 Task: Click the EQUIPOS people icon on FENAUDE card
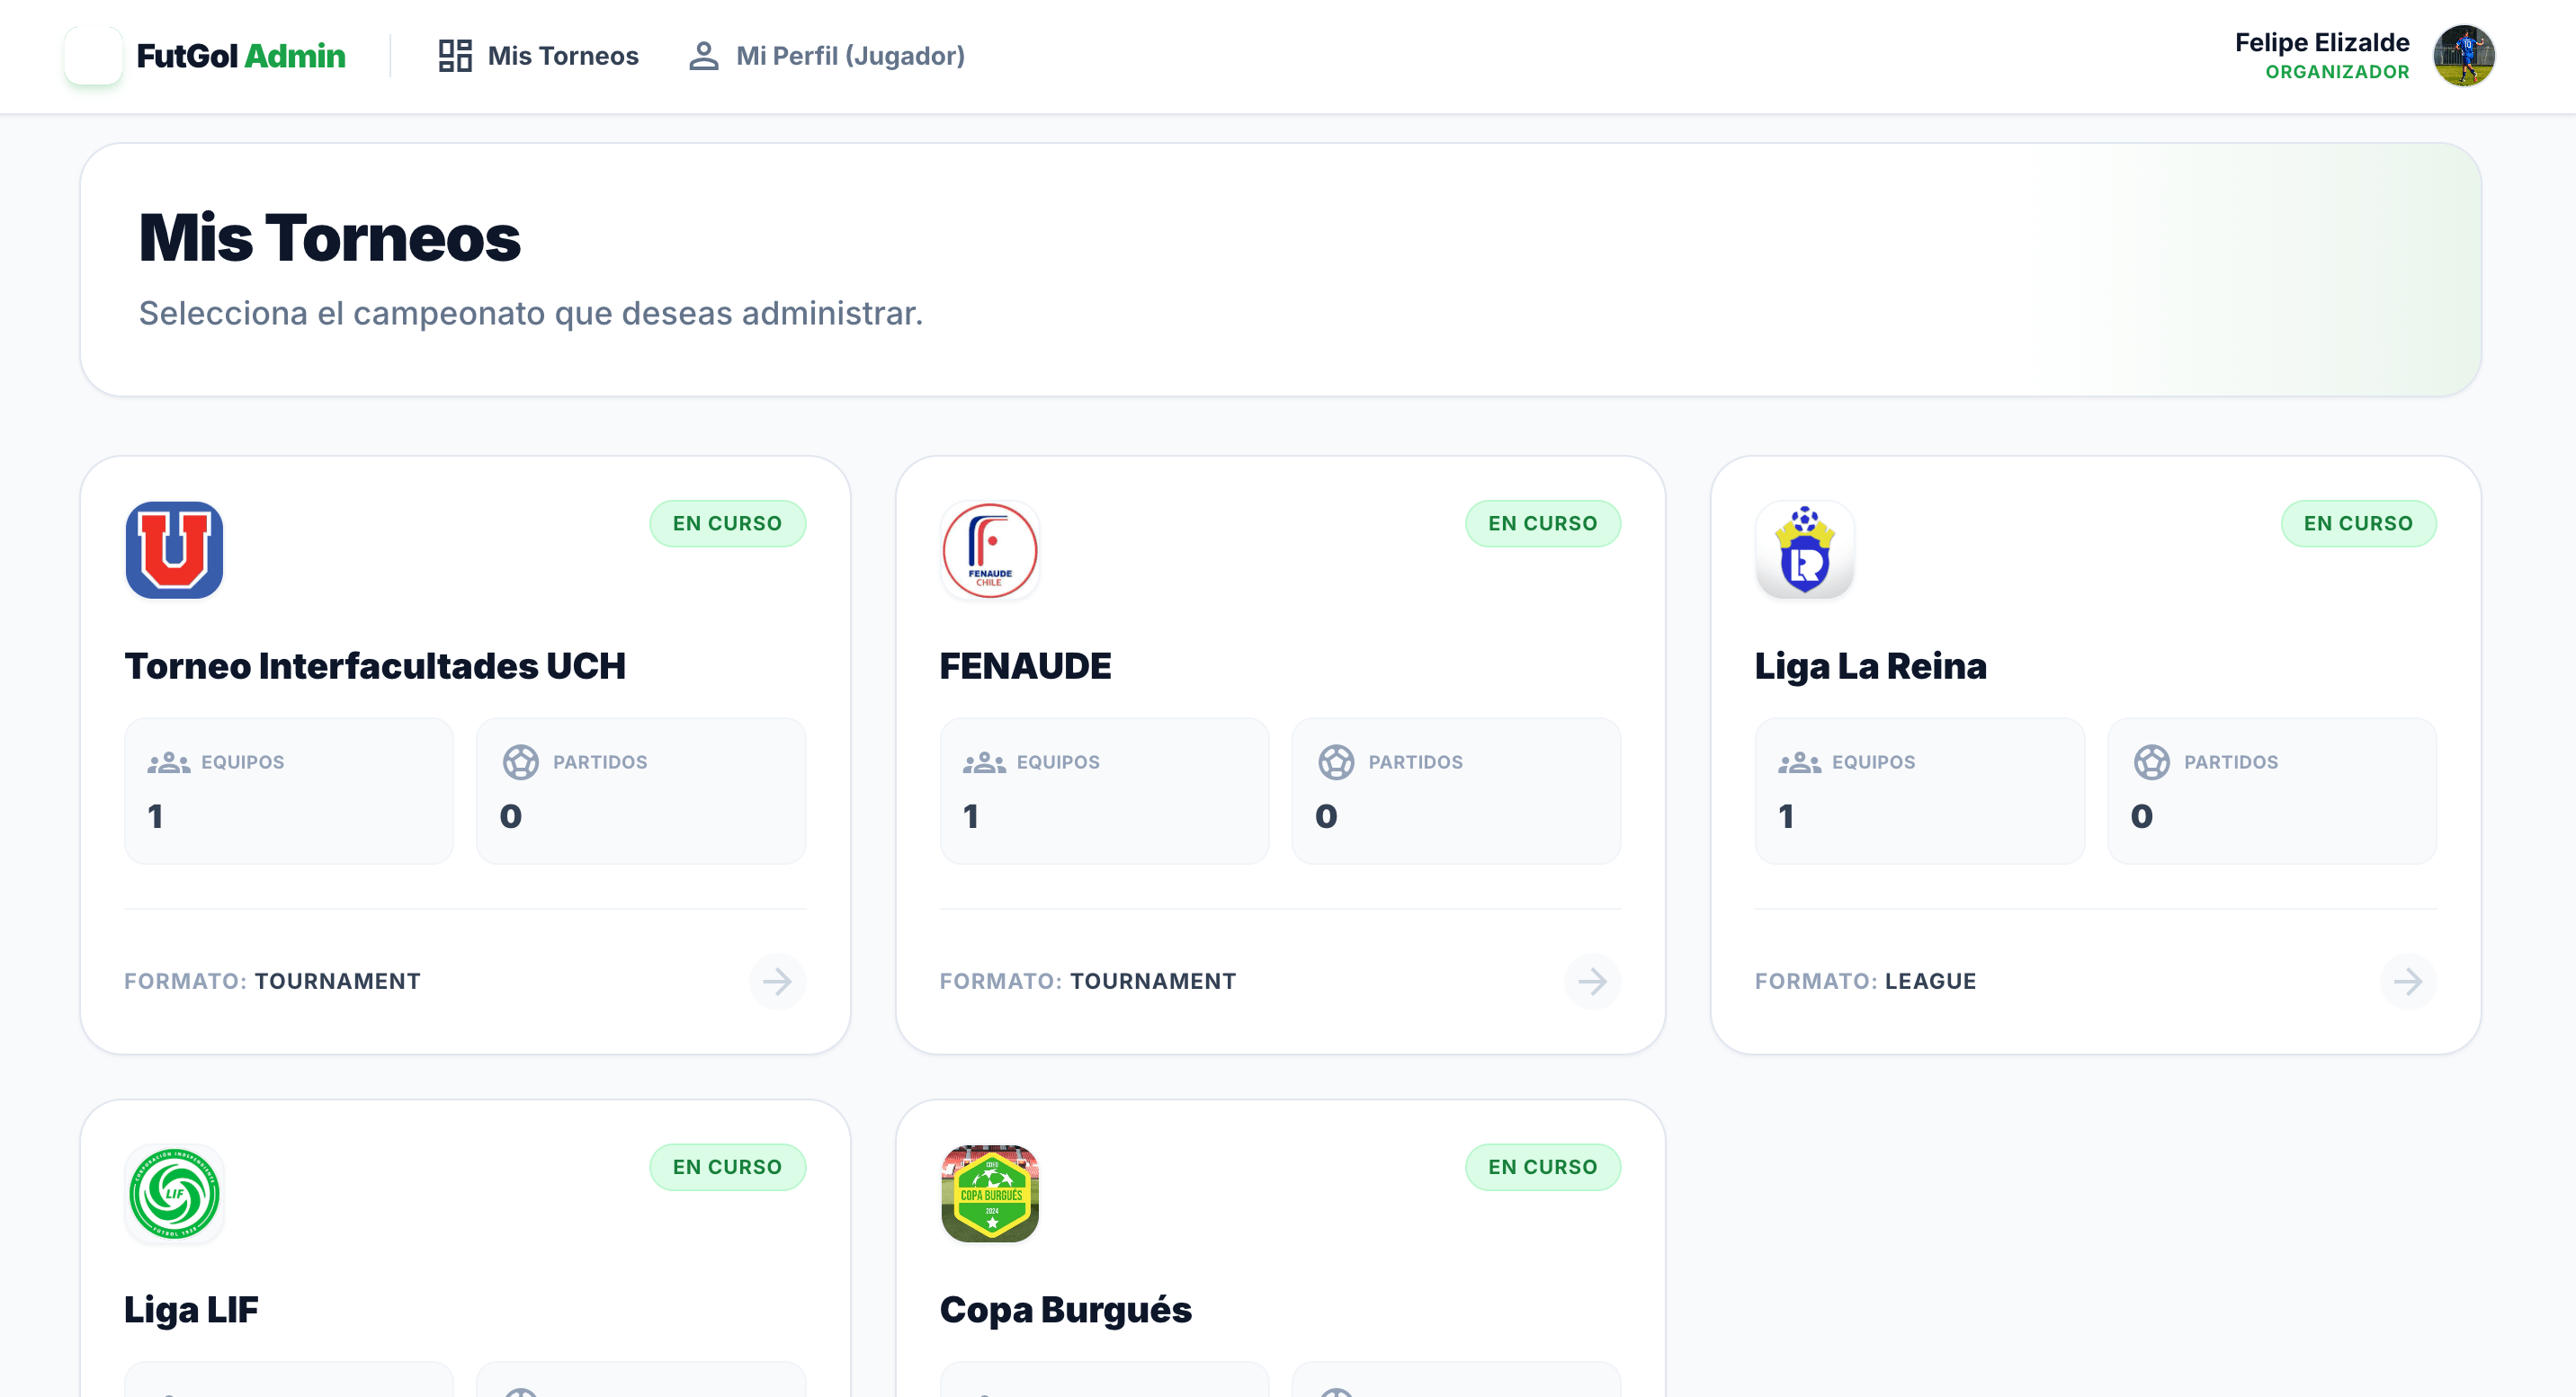coord(984,761)
